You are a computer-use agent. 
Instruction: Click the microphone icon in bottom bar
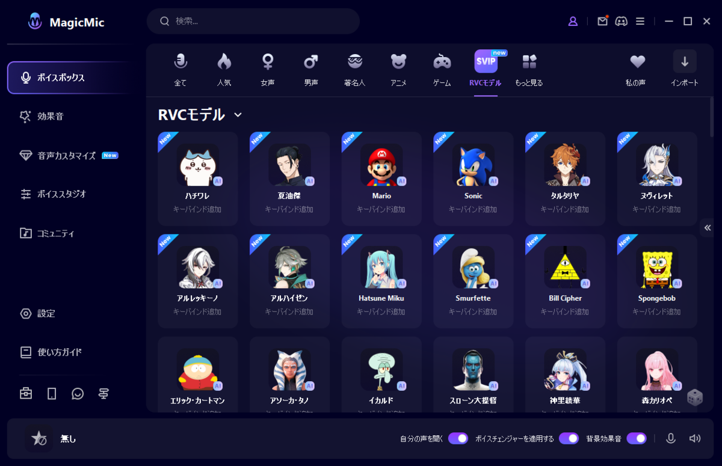(671, 438)
